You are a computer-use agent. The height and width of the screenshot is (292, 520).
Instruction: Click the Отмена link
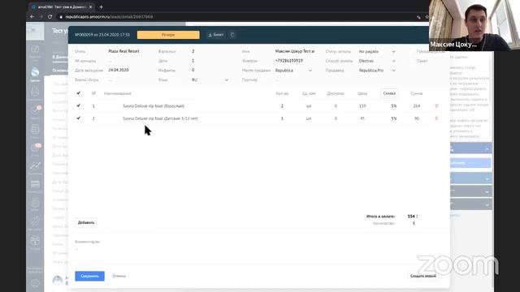(x=119, y=276)
